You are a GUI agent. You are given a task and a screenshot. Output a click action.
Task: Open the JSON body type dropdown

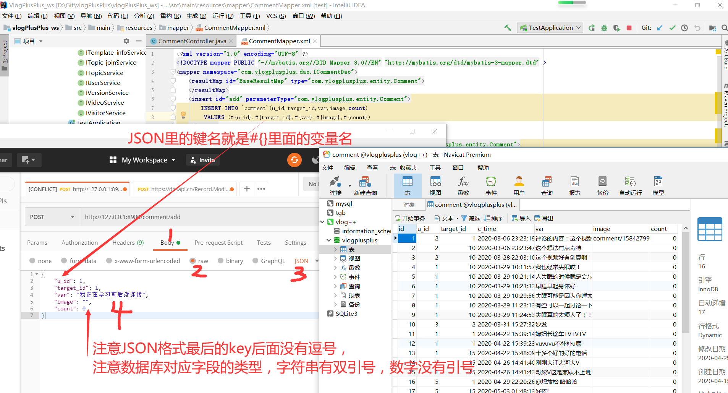point(306,261)
